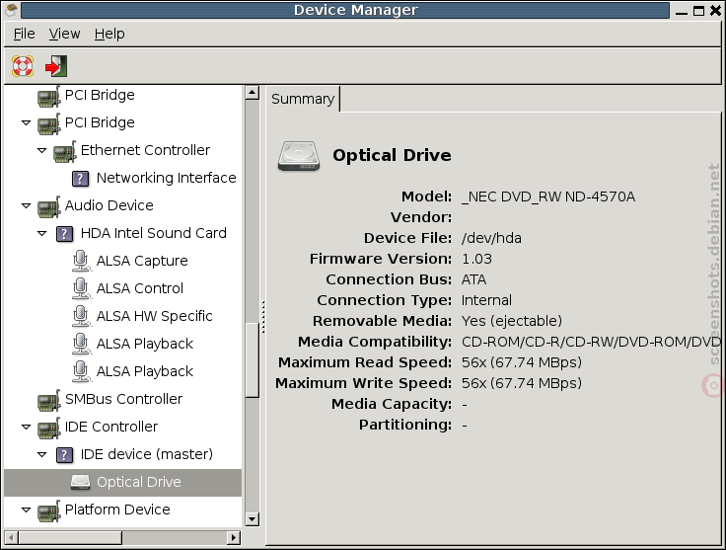This screenshot has height=550, width=726.
Task: Collapse the IDE device (master) node
Action: tap(41, 454)
